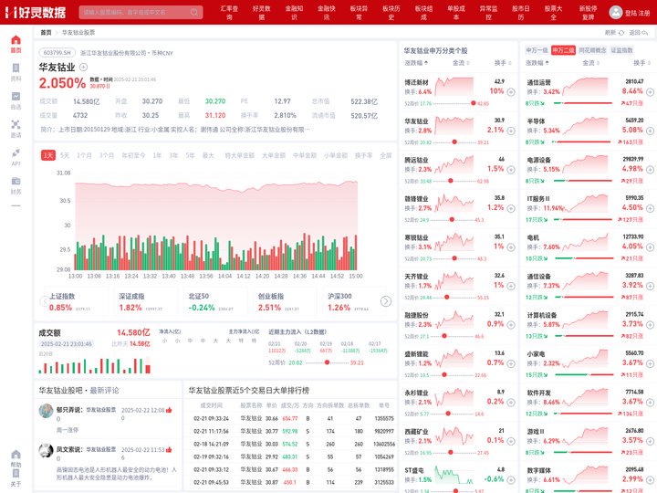657x493 pixels.
Task: Click the plus icon beside 博迁新材
Action: (x=511, y=92)
